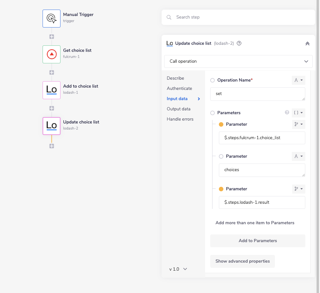Toggle the Parameters radio circle
The height and width of the screenshot is (293, 320).
click(212, 113)
